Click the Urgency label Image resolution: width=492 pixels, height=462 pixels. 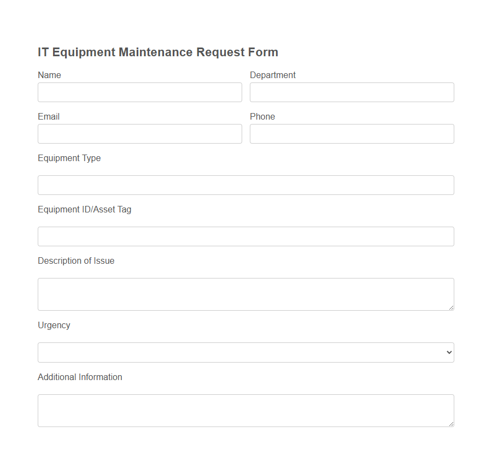(54, 325)
